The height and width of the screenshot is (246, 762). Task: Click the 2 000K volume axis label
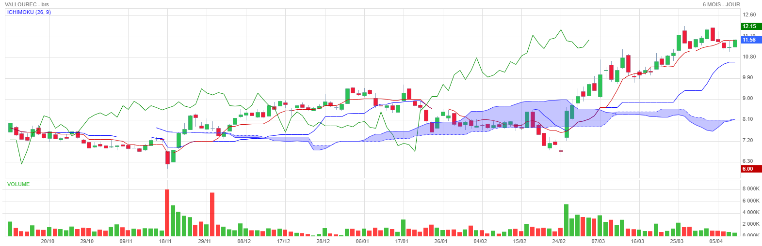pos(750,224)
